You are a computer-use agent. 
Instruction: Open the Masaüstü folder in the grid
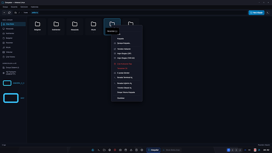click(x=75, y=26)
